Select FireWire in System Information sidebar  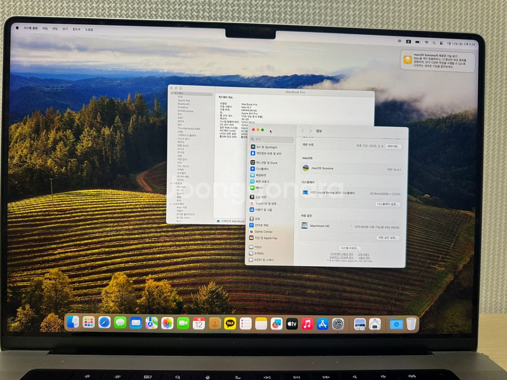[x=183, y=107]
